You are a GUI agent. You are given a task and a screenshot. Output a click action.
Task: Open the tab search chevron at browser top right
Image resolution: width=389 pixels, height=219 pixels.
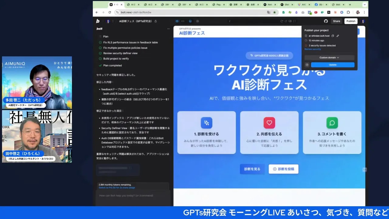point(364,5)
